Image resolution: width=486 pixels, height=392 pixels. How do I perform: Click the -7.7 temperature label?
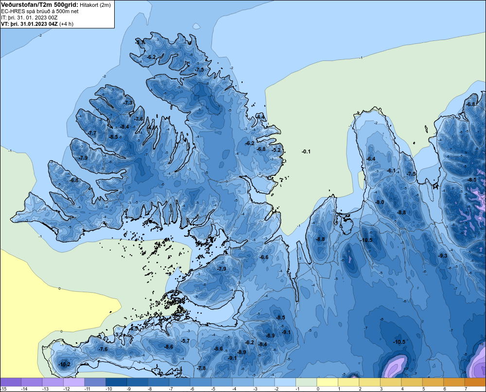[92, 133]
